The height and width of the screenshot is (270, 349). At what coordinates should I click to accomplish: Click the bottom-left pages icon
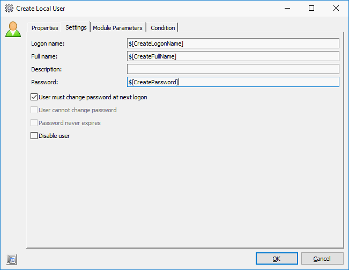12,259
